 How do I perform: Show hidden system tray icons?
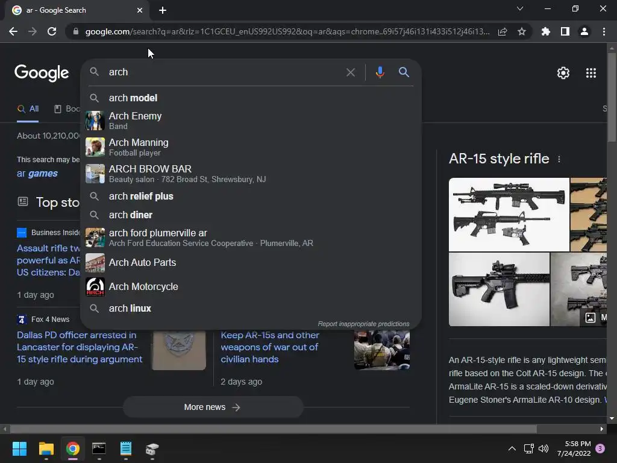(x=512, y=449)
